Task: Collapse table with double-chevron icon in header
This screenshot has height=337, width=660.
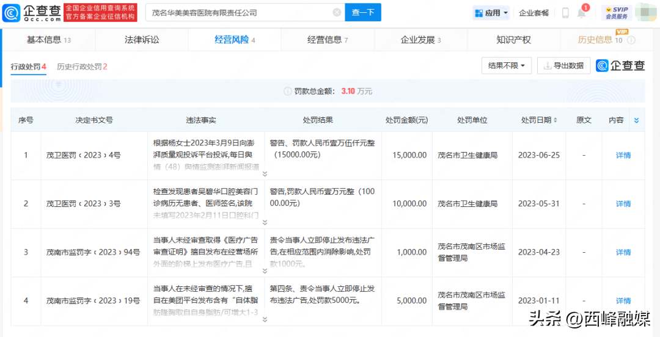Action: click(636, 120)
